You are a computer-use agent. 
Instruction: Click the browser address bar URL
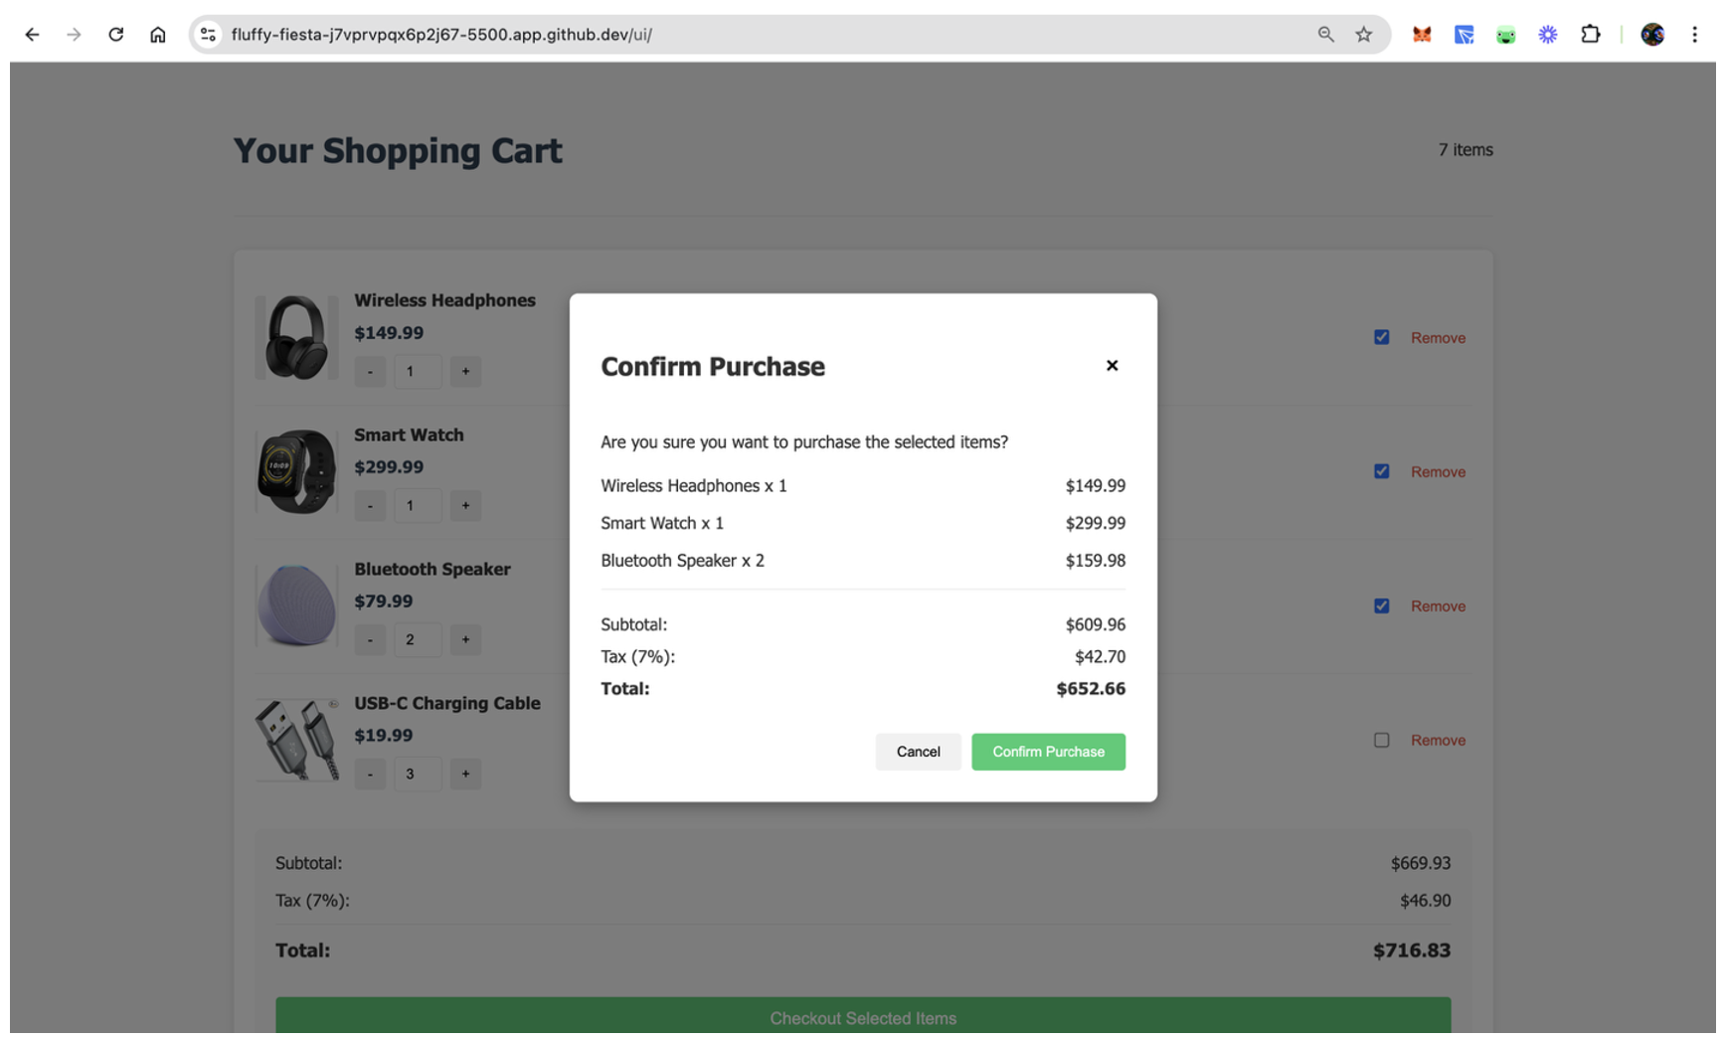(x=441, y=35)
